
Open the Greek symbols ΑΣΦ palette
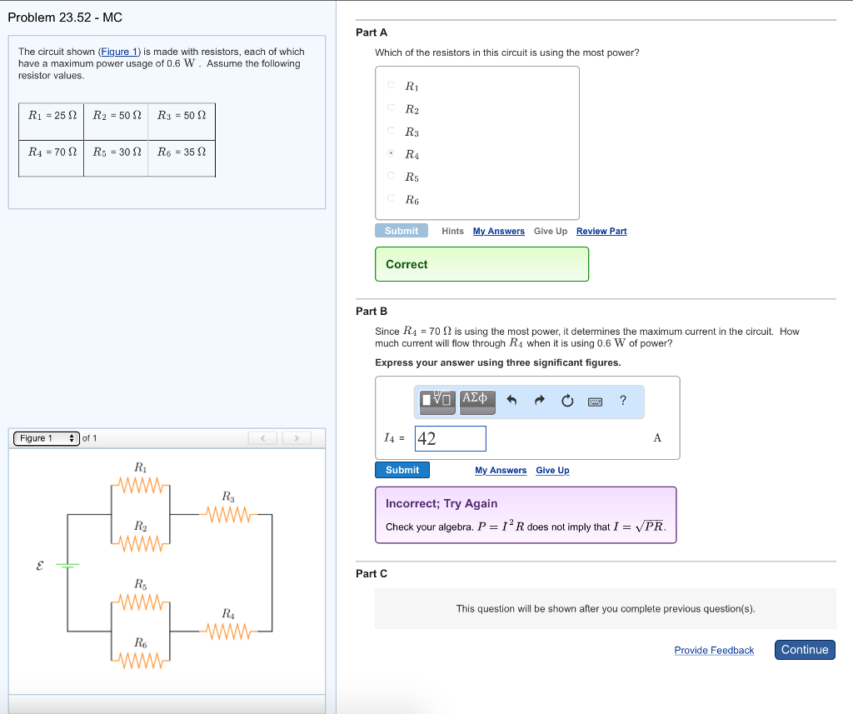pos(476,401)
